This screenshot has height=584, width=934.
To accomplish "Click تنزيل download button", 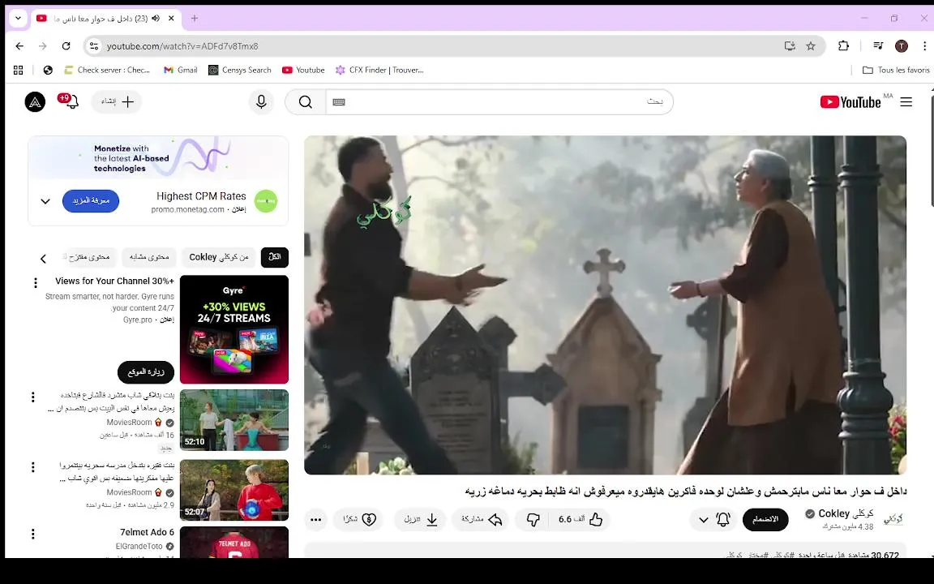I will click(420, 520).
